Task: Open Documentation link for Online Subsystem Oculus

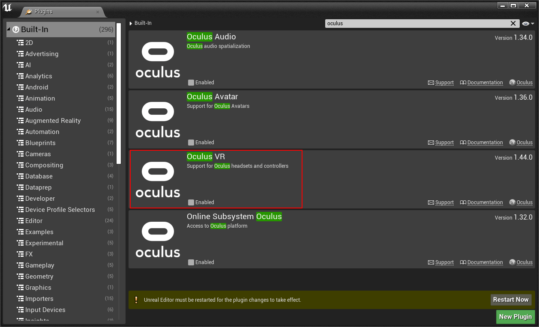Action: click(x=485, y=262)
